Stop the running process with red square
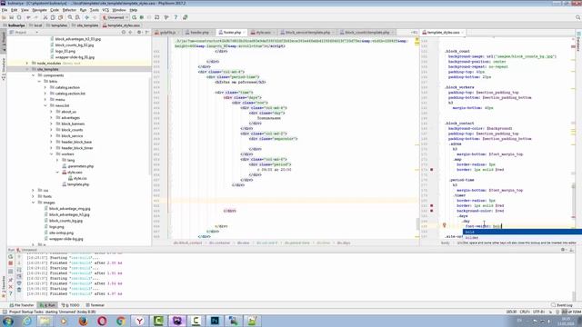Screen dimensions: 582x327 point(10,263)
